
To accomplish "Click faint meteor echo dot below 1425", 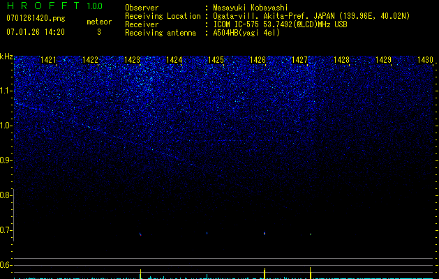I will [207, 233].
